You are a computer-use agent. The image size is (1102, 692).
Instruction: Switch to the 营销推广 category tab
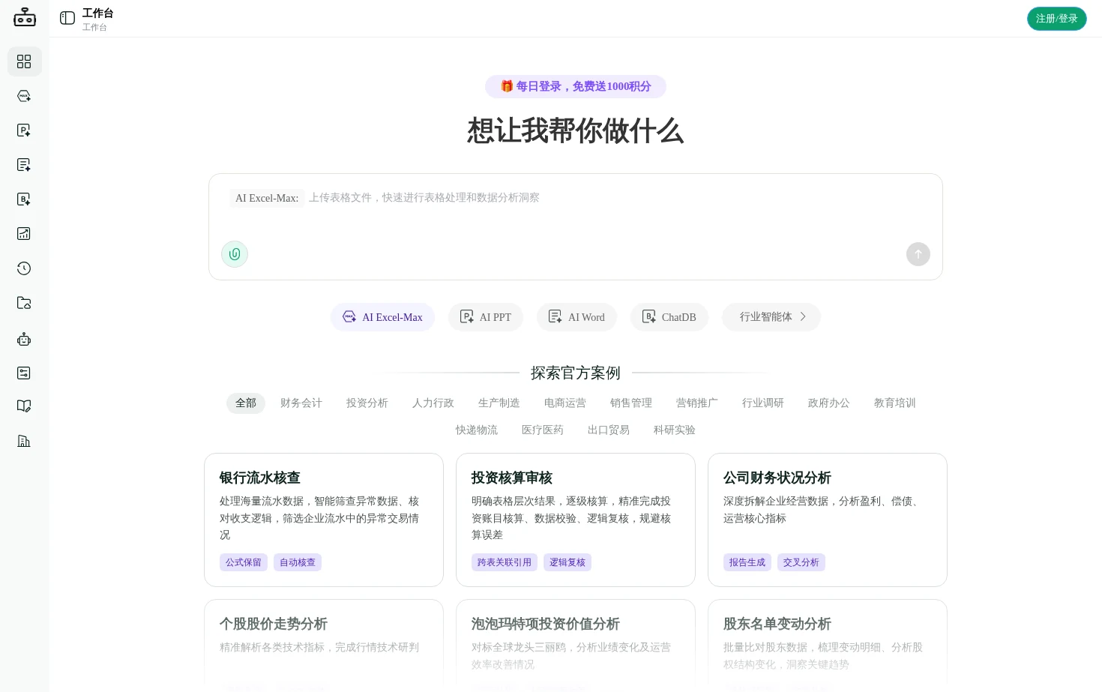[697, 403]
